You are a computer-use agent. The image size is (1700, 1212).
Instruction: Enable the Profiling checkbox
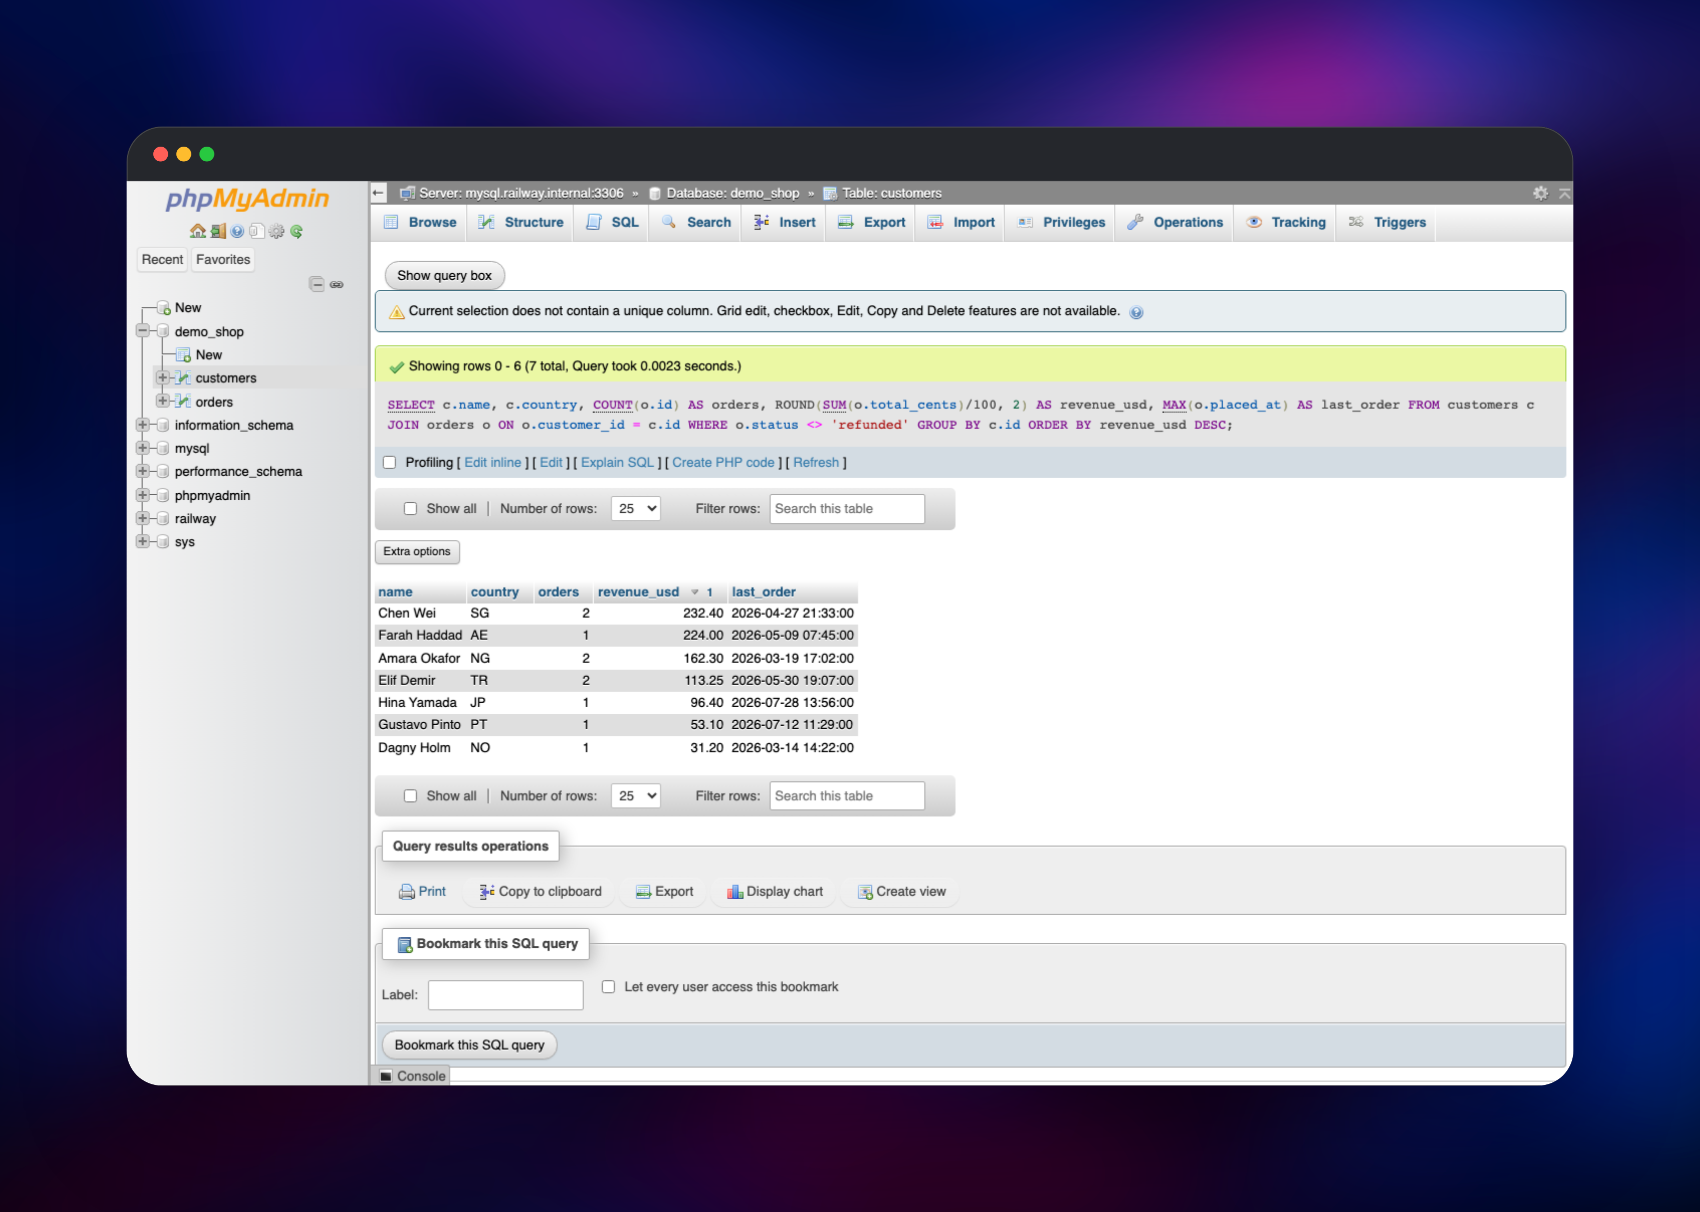click(389, 462)
